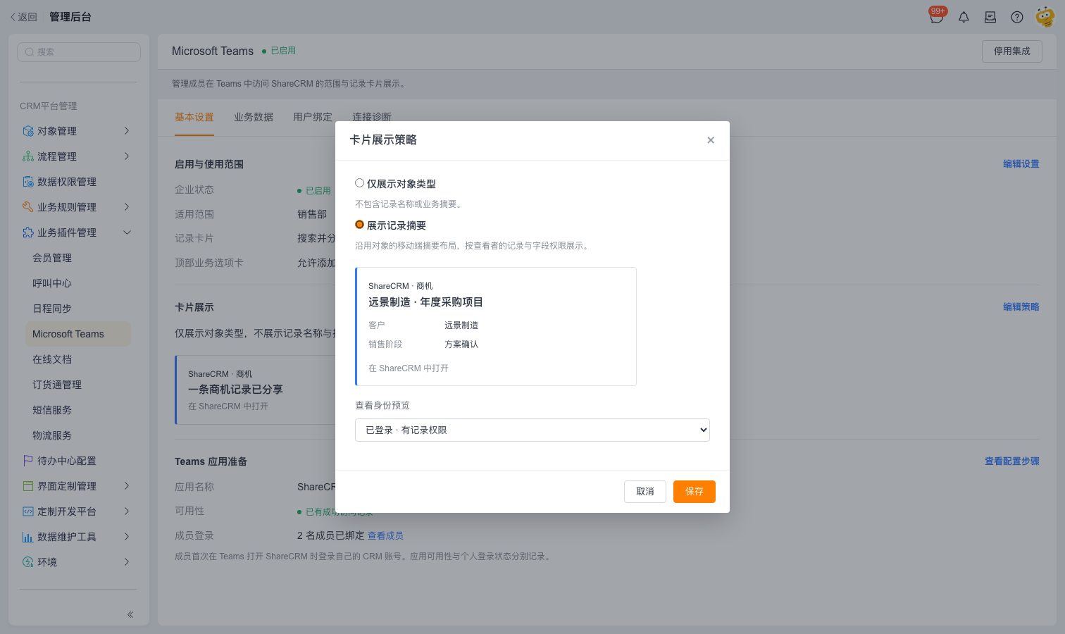
Task: Click 编辑策略 link
Action: 1021,307
